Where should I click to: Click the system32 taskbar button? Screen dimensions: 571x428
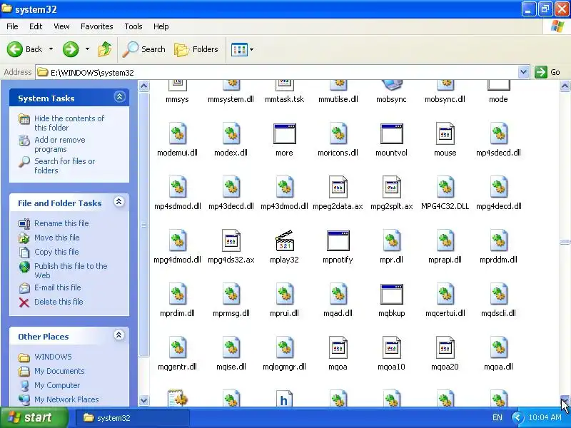pyautogui.click(x=133, y=418)
